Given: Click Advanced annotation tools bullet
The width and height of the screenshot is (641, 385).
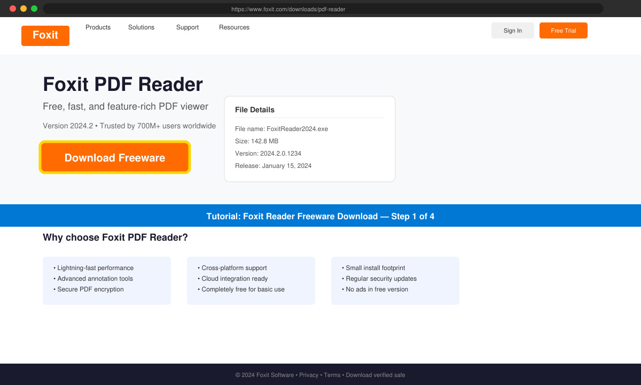Looking at the screenshot, I should (x=93, y=279).
